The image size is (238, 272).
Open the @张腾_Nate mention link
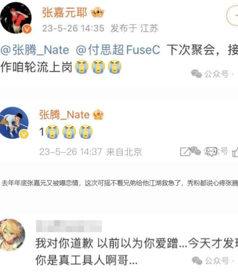[35, 50]
